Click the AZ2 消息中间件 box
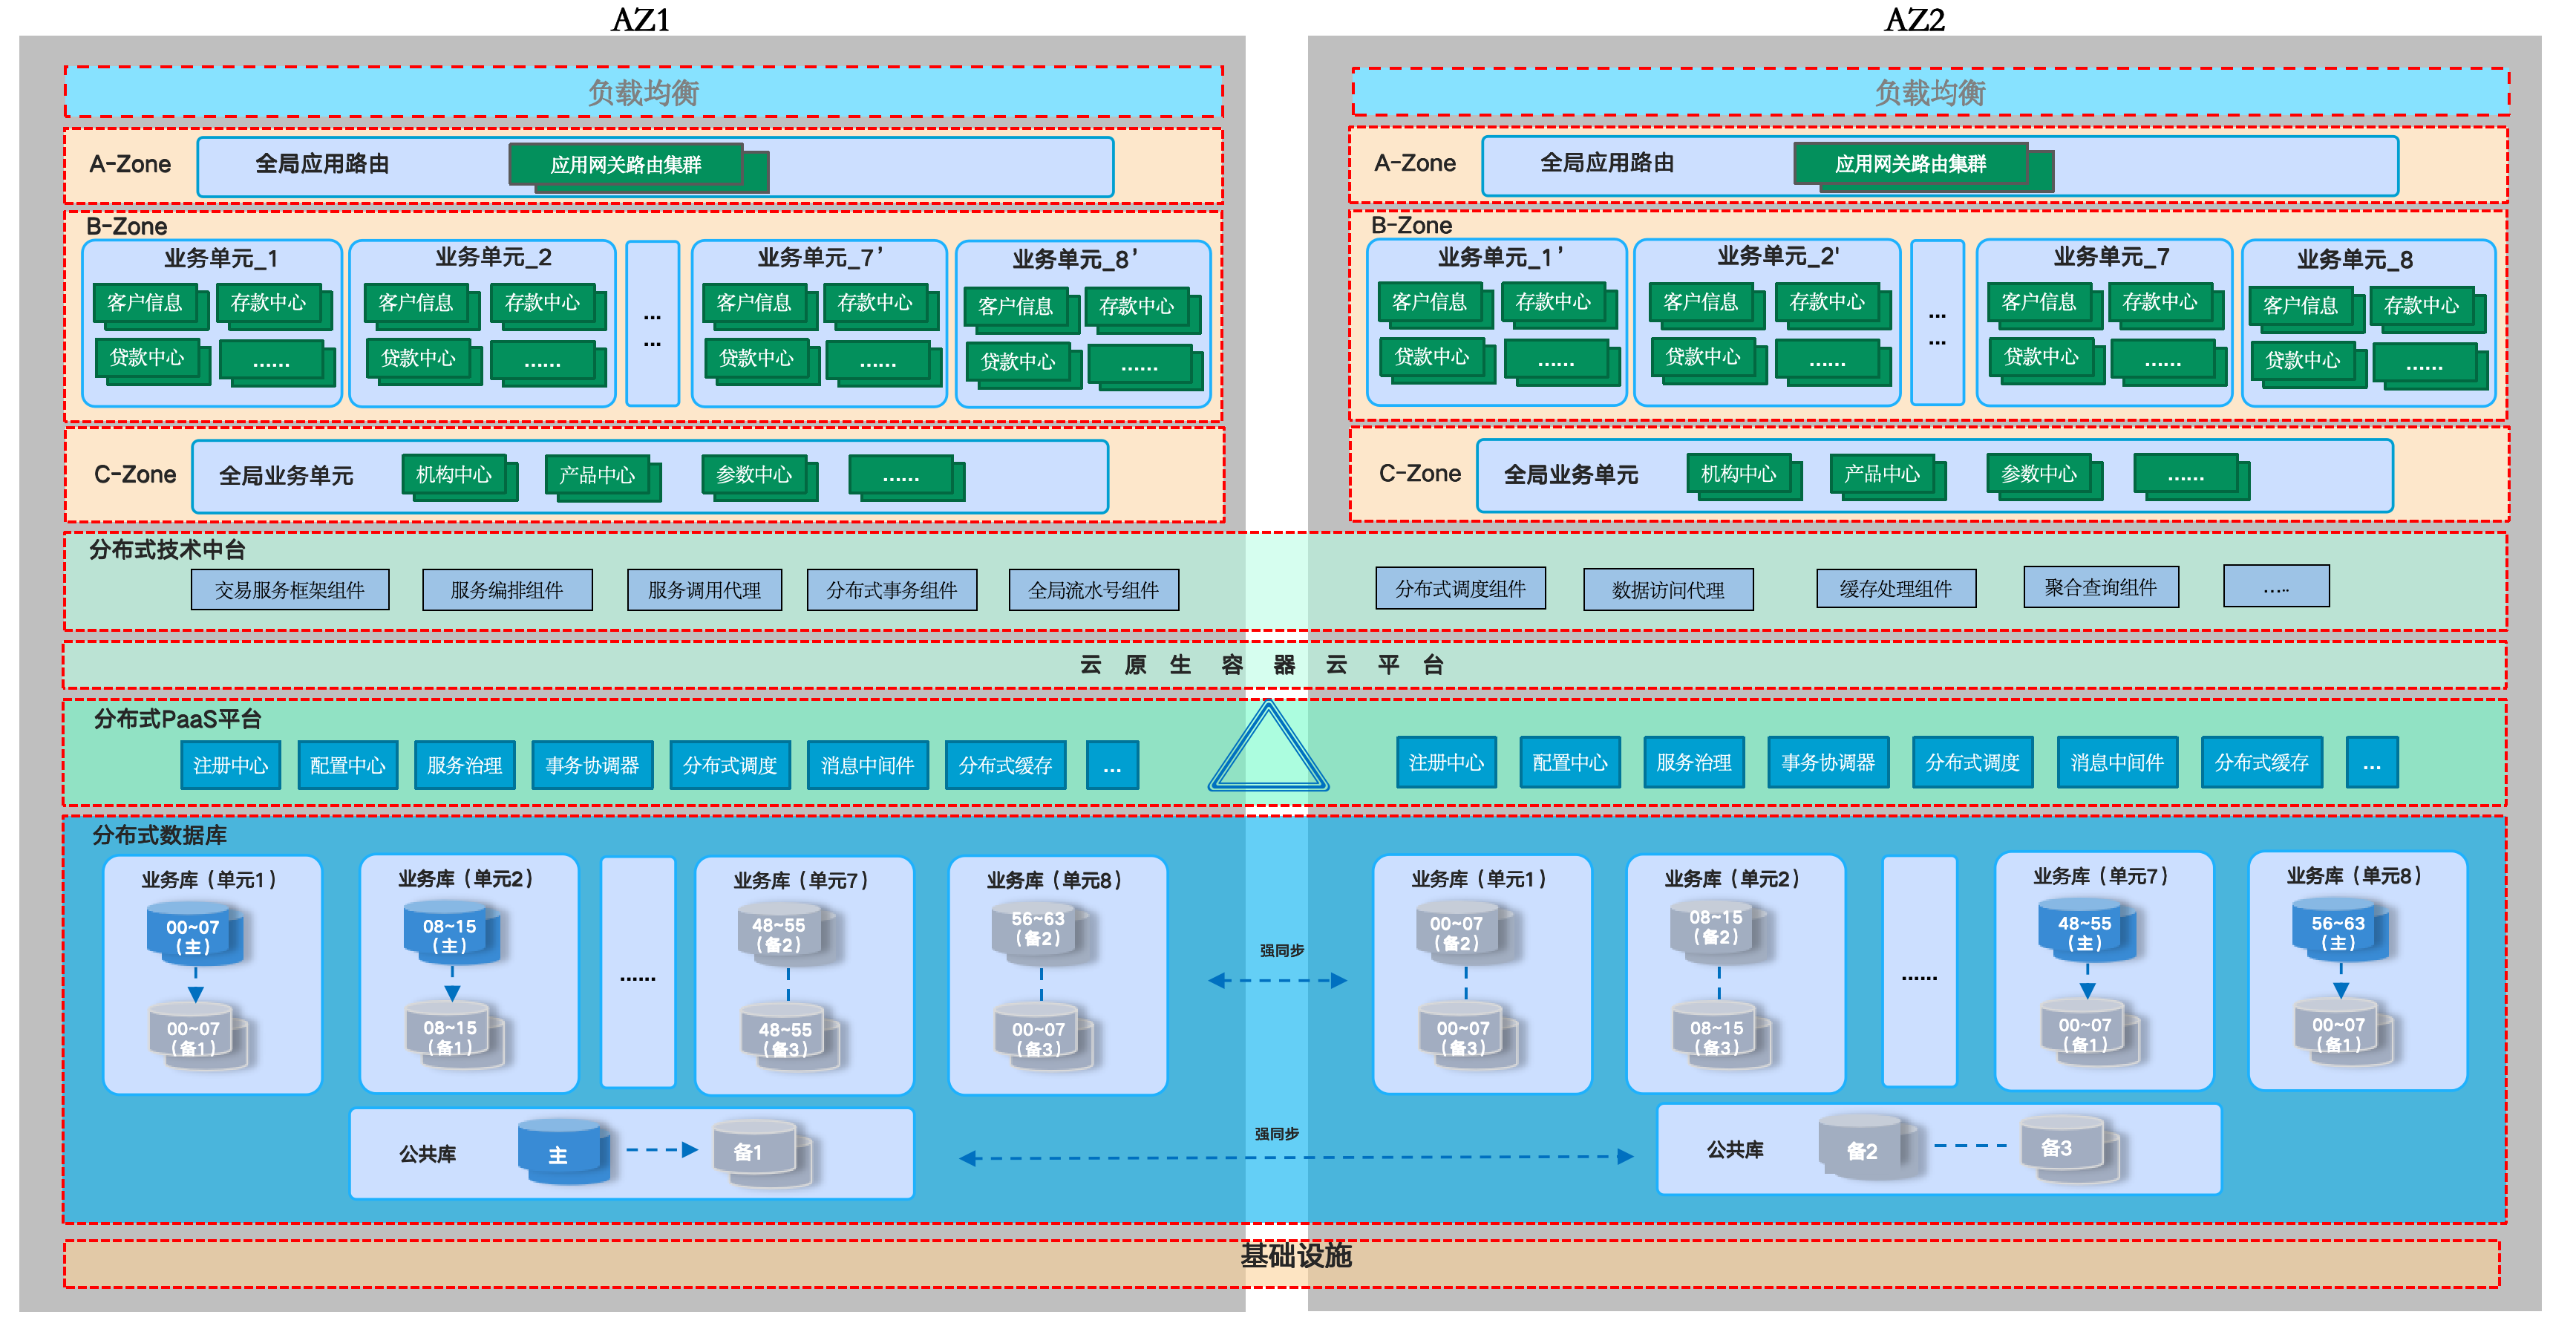 [2117, 762]
